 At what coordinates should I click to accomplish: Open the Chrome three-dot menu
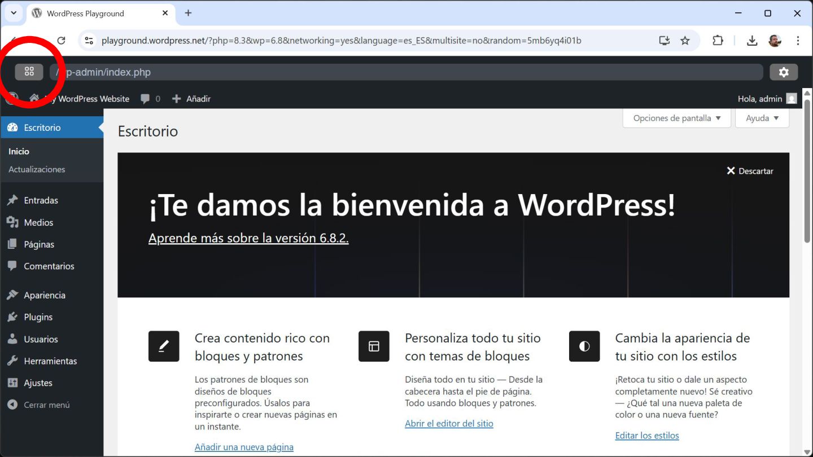(x=798, y=41)
